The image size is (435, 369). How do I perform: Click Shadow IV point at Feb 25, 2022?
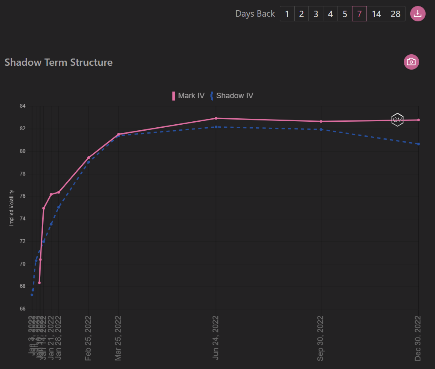click(89, 162)
